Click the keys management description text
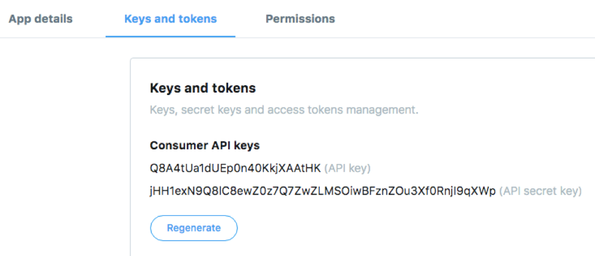 pyautogui.click(x=284, y=110)
